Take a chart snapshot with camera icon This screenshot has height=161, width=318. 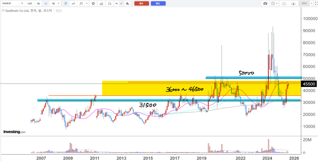coord(265,3)
